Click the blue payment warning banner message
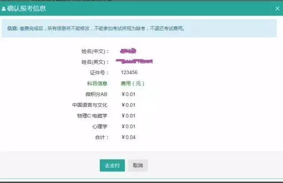 coord(102,28)
